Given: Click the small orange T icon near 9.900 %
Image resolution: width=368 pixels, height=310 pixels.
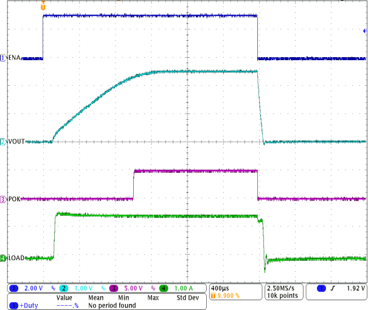Looking at the screenshot, I should pyautogui.click(x=213, y=295).
